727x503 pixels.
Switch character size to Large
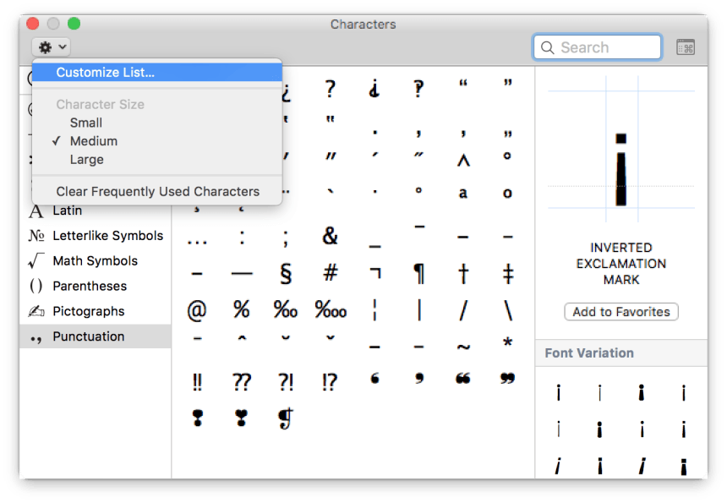85,159
